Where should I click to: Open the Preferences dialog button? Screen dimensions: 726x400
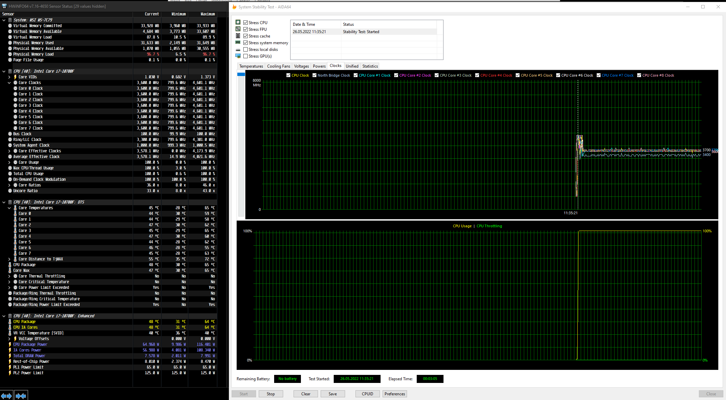(x=395, y=394)
